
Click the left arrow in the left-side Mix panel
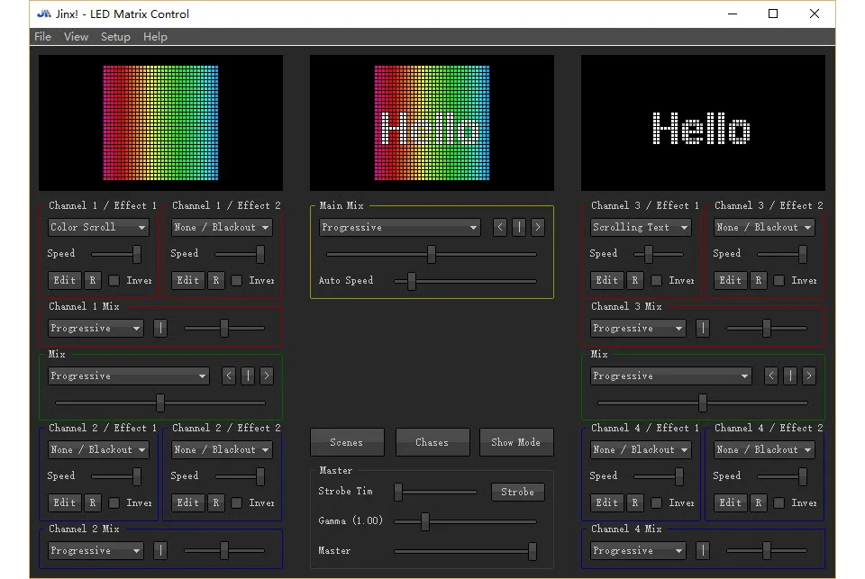pos(229,376)
